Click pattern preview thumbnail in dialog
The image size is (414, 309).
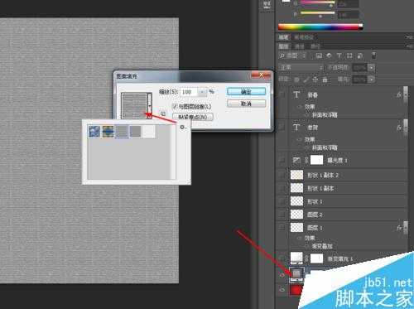point(134,105)
